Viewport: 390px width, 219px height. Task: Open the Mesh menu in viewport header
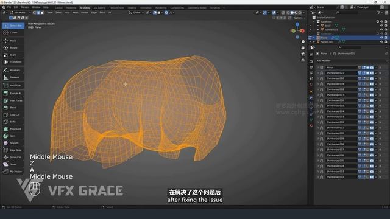(x=75, y=12)
